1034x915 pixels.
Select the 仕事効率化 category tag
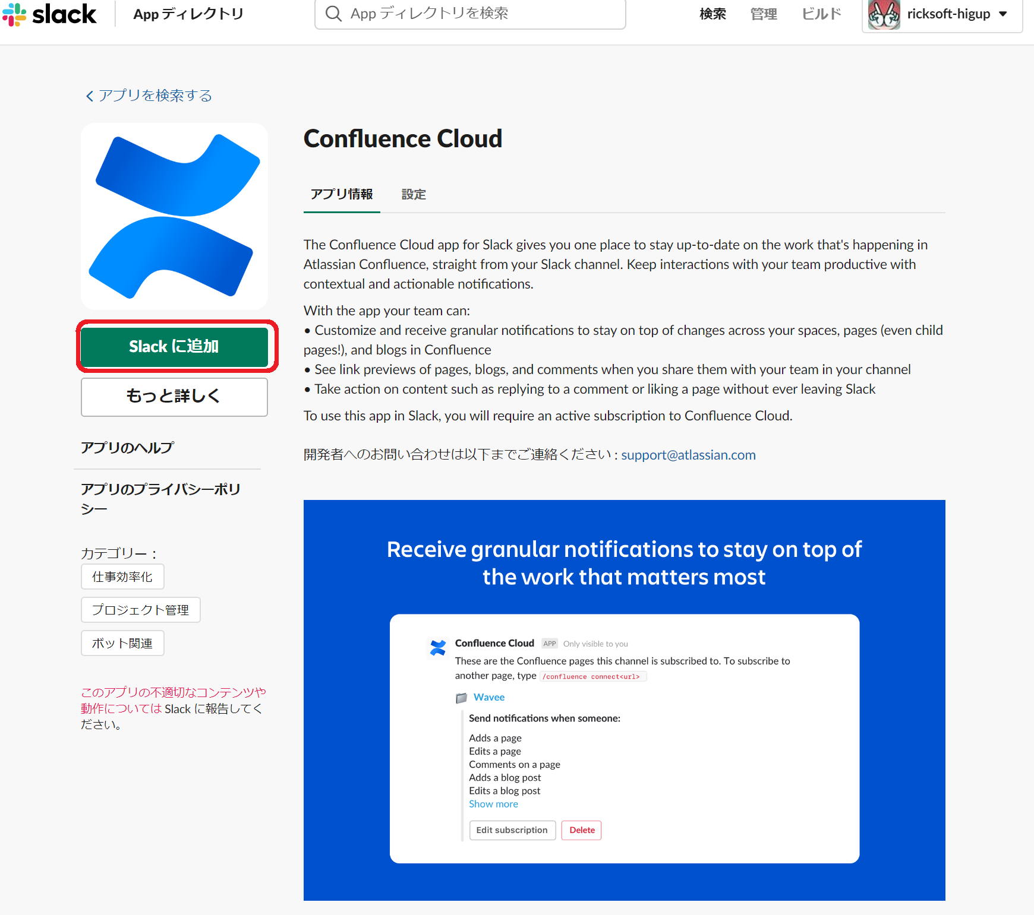(122, 577)
